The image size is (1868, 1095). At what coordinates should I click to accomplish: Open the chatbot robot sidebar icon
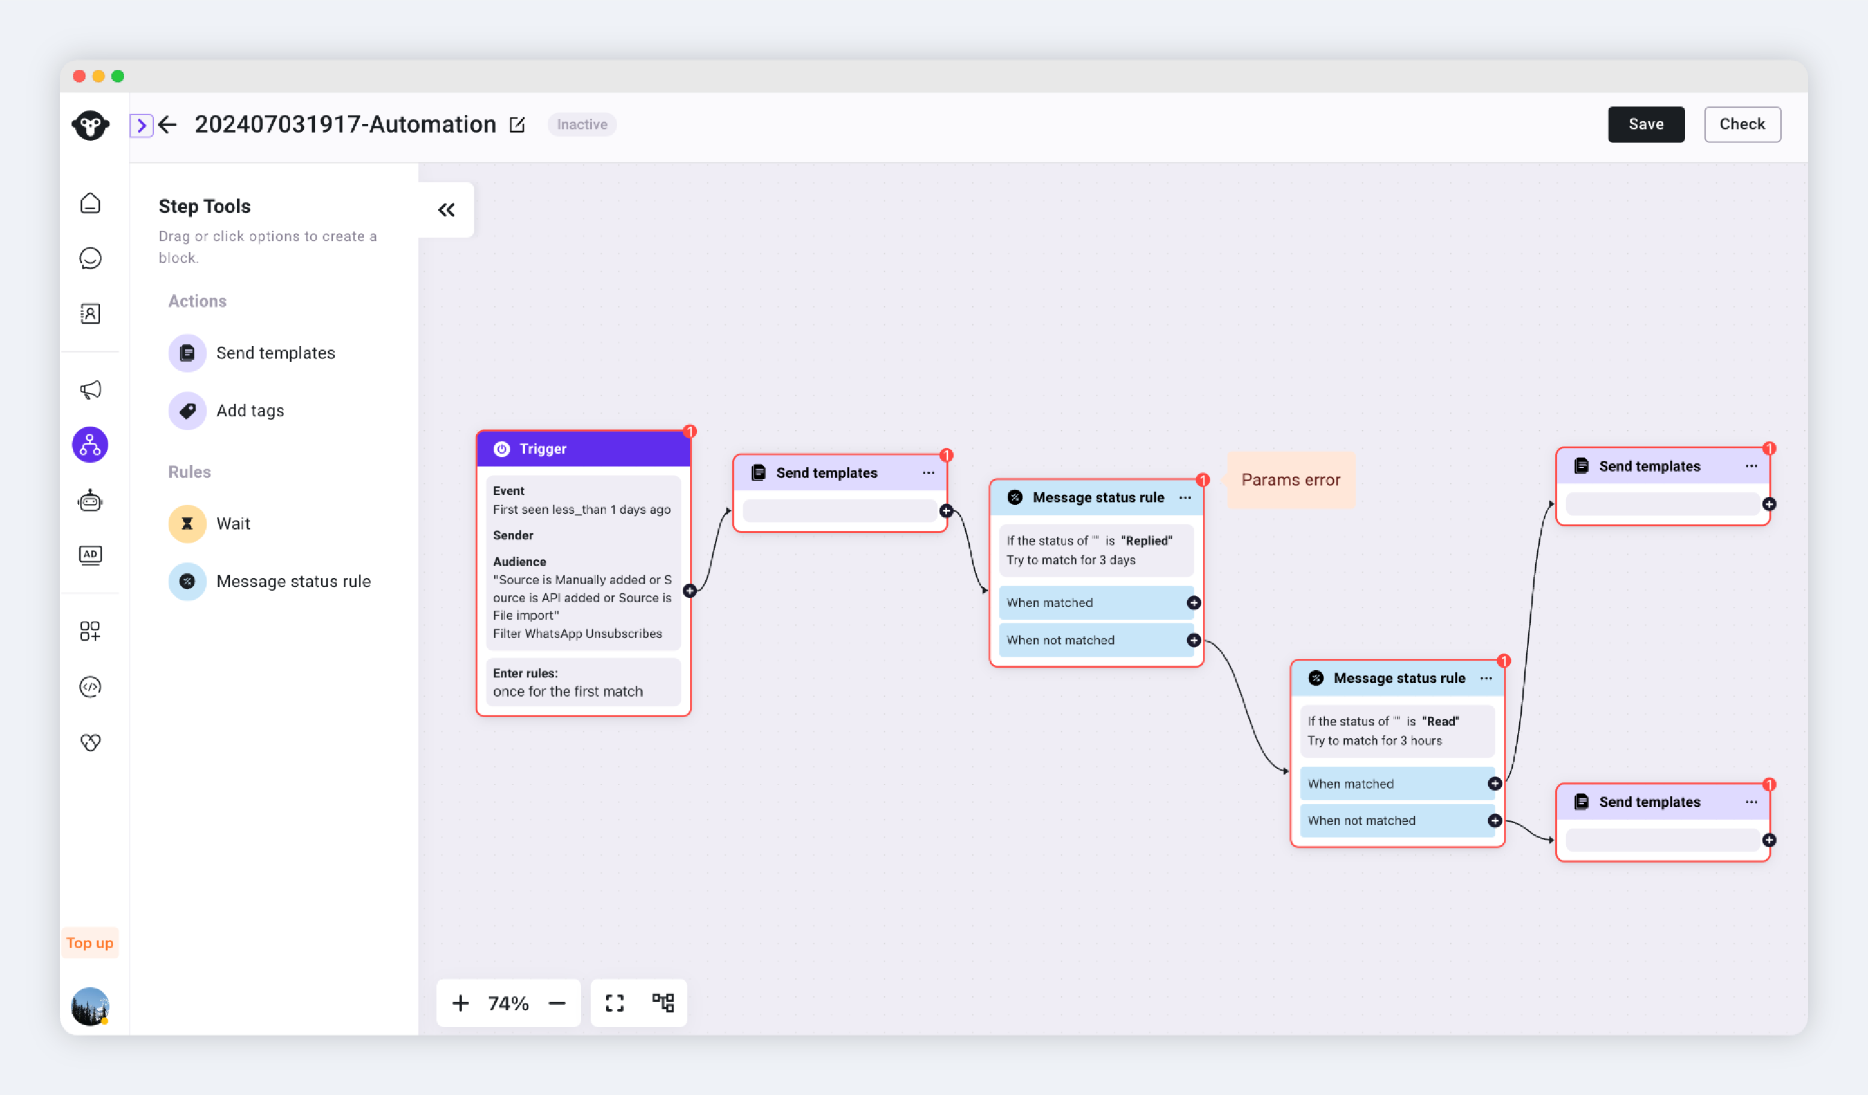[x=90, y=501]
